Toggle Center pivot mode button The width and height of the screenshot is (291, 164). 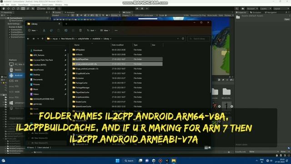pos(41,9)
